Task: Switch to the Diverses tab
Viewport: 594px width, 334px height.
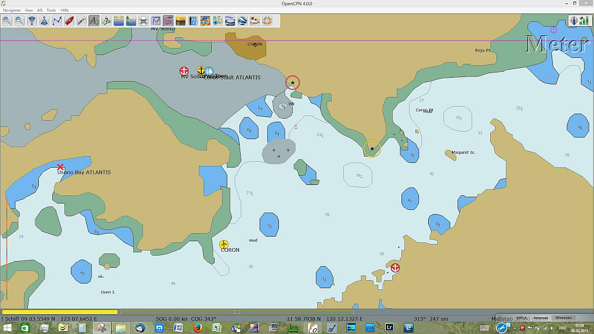Action: [563, 318]
